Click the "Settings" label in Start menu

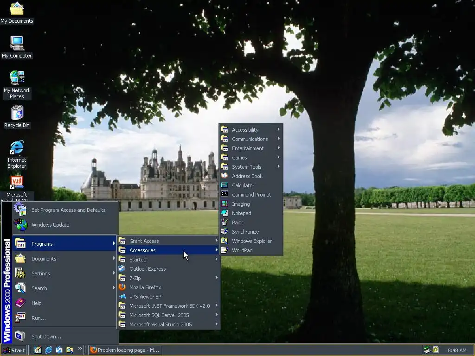point(41,273)
